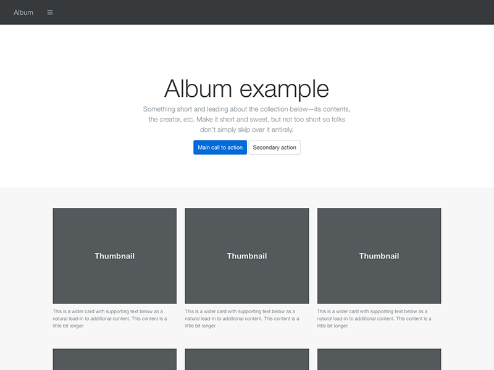
Task: Select the rightmost Thumbnail in the top row
Action: 379,255
